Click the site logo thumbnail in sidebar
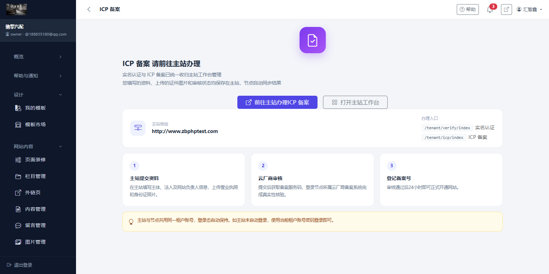The height and width of the screenshot is (274, 549). [17, 9]
